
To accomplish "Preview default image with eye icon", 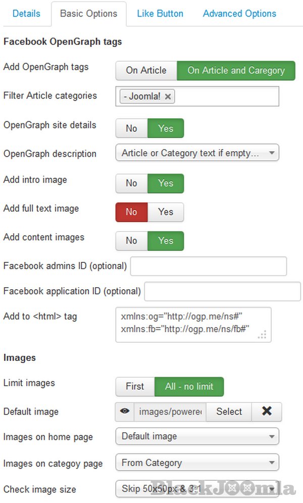I will [x=125, y=411].
